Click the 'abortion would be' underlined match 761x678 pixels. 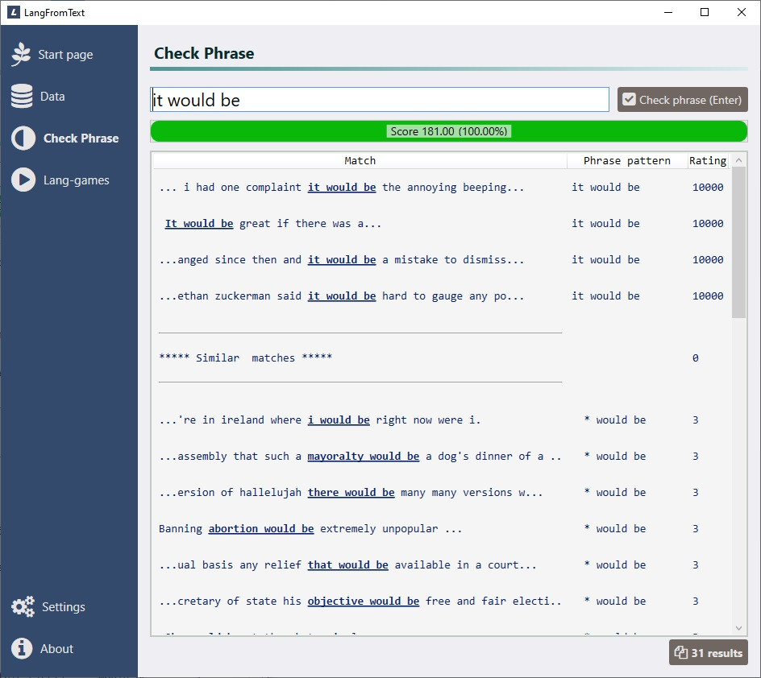[261, 529]
